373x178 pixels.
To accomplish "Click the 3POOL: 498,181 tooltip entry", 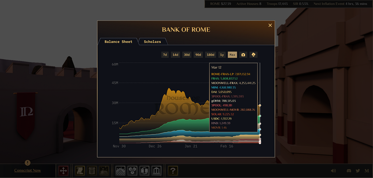I will click(x=222, y=105).
